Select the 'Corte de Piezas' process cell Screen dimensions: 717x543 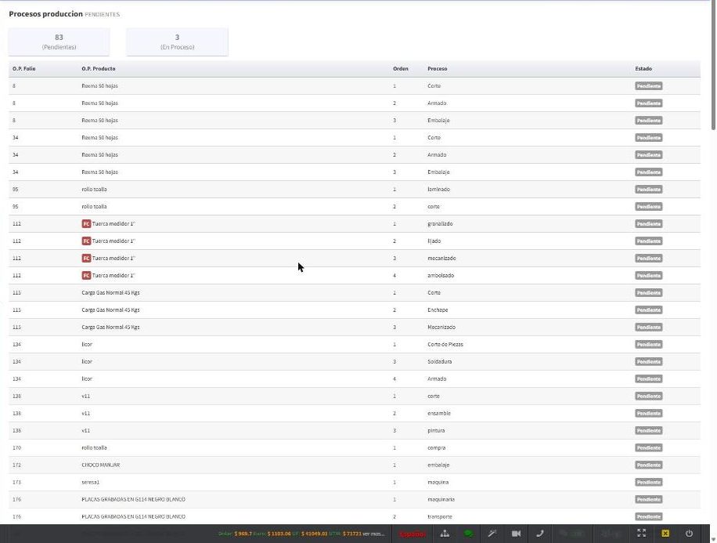(445, 344)
